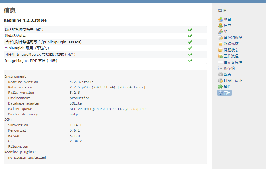Click the 'Redmine plugins:' label
Screen dimensions: 266x169
click(x=20, y=152)
